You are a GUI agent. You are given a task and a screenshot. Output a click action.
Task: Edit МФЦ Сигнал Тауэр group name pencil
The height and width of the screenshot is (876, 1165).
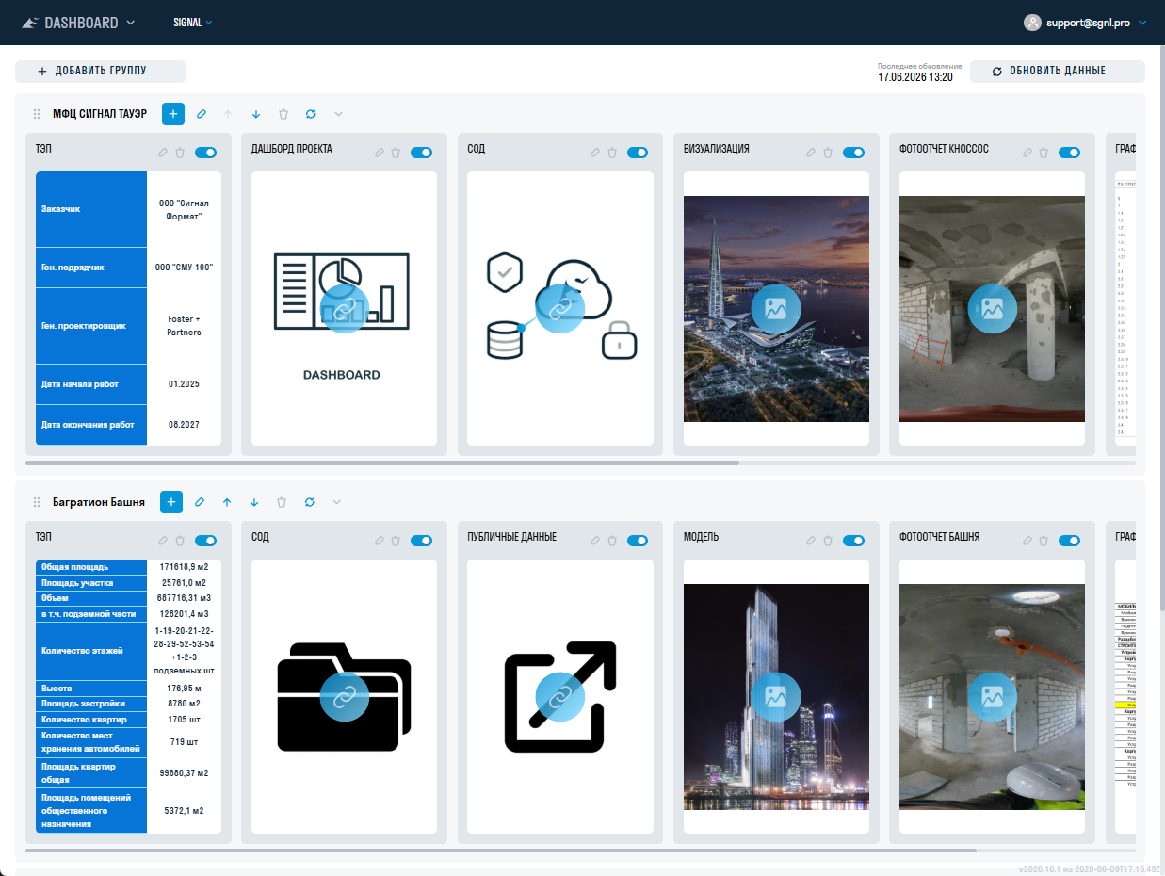click(201, 114)
